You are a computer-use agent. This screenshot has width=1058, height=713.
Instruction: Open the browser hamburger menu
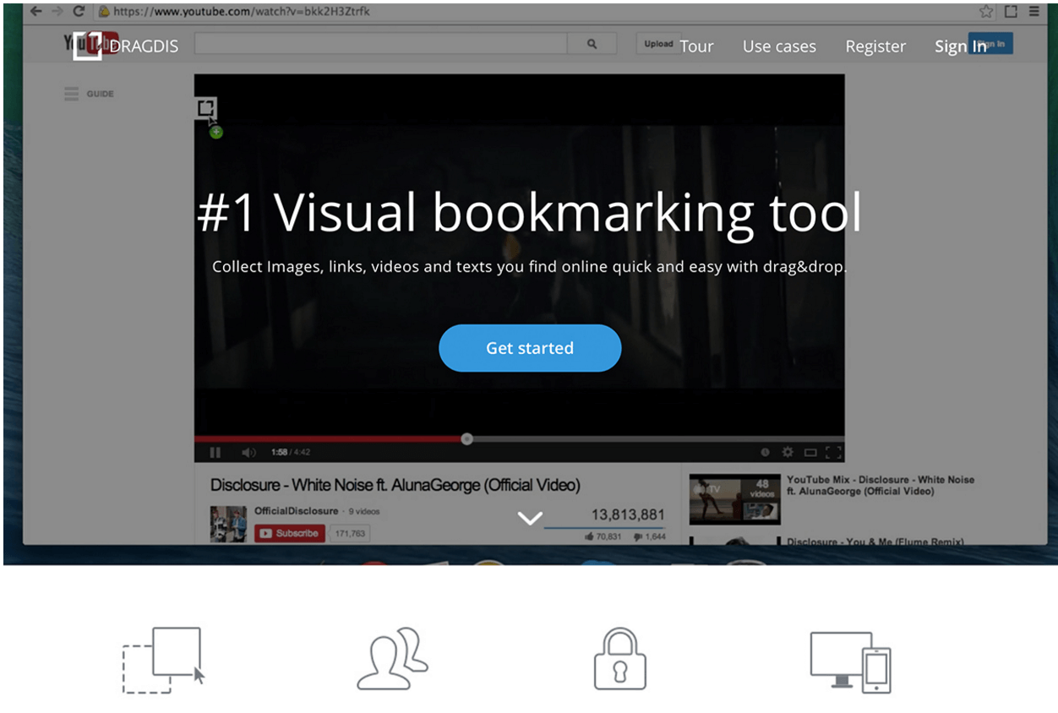pyautogui.click(x=1034, y=12)
